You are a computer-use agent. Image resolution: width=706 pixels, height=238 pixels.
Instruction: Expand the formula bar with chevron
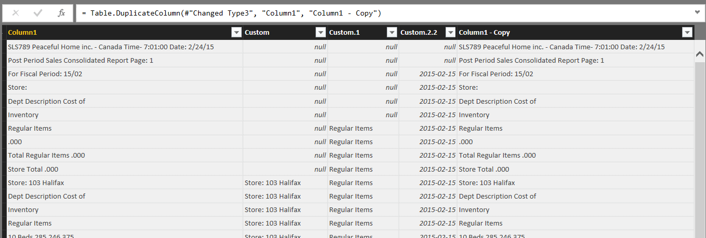click(x=697, y=12)
